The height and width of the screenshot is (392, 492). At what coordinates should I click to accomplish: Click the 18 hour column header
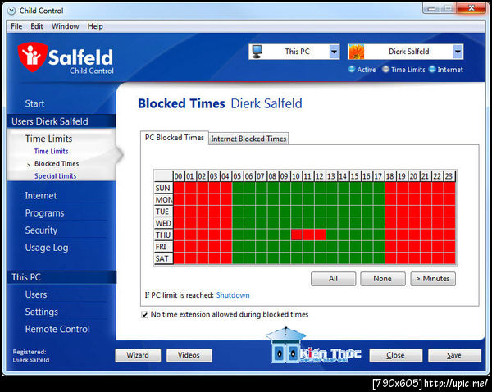(x=390, y=176)
